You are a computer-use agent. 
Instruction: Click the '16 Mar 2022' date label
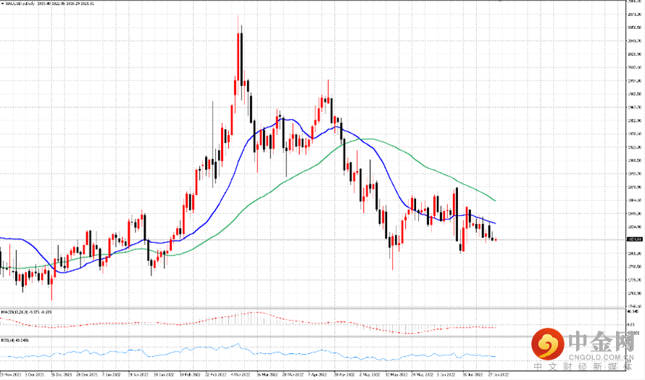coord(266,375)
